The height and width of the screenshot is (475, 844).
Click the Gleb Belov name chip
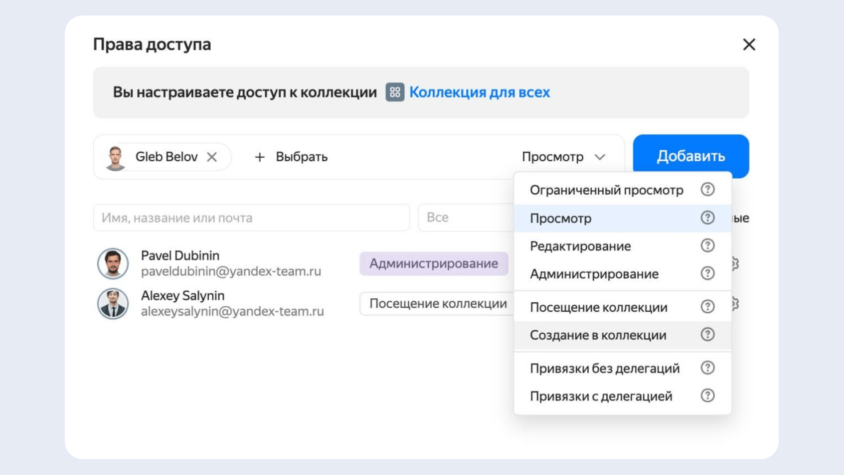[166, 157]
